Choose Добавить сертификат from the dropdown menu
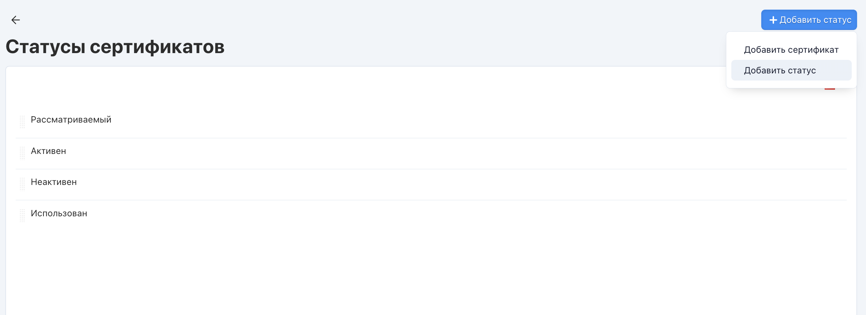 click(791, 50)
